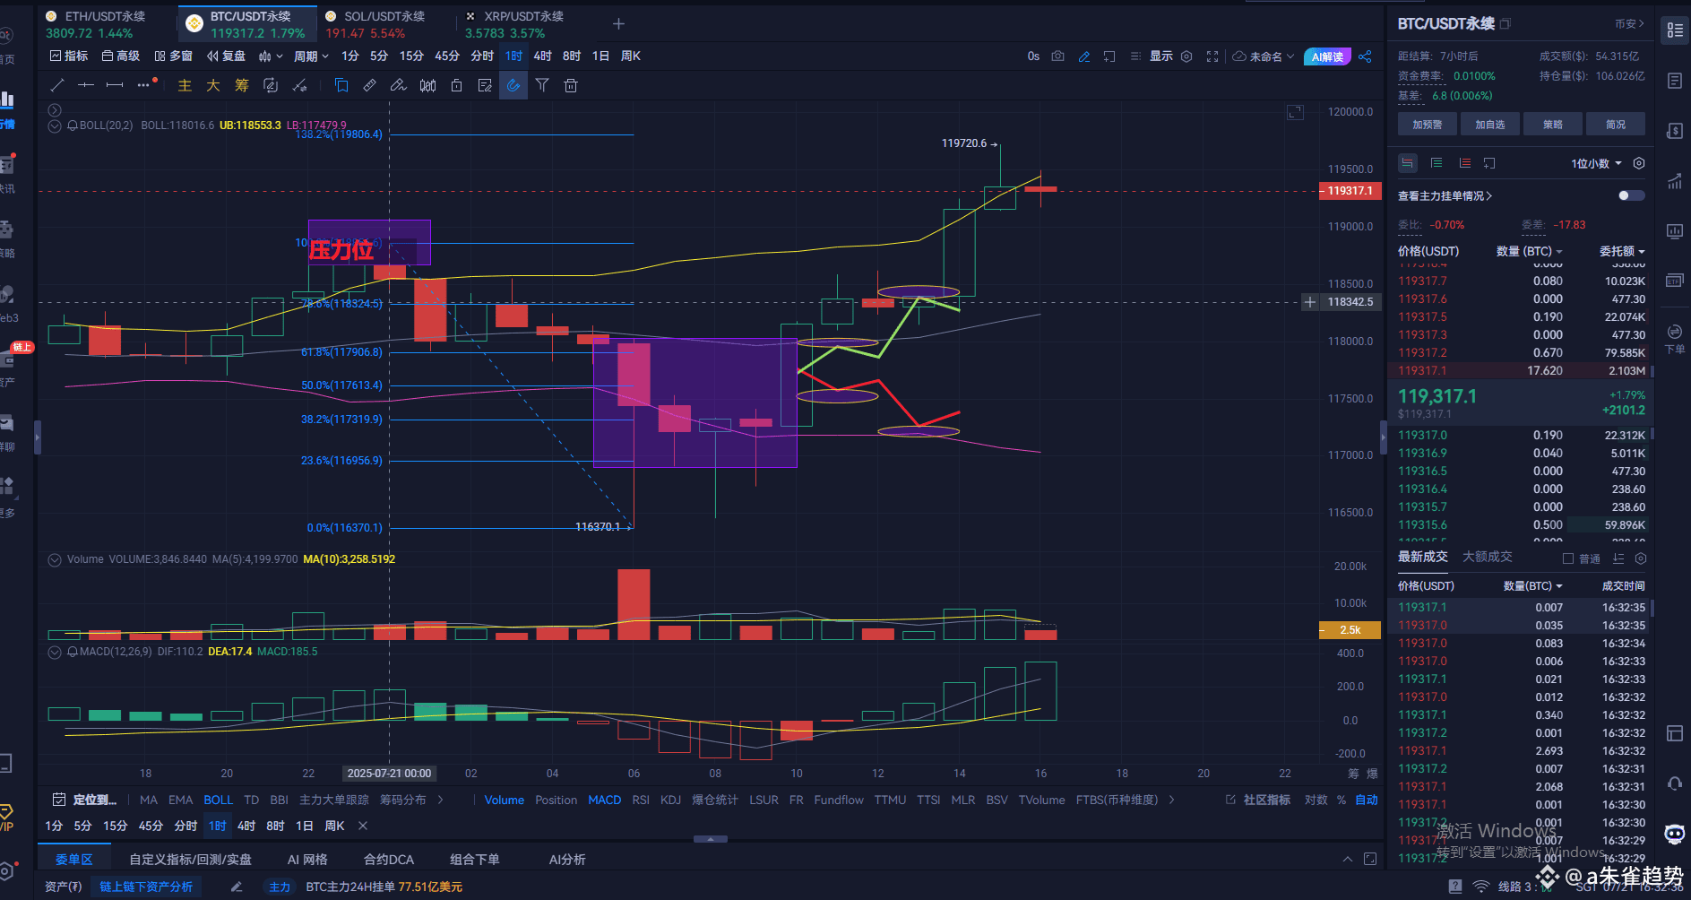Click the 筹 chip distribution shortcut icon
The width and height of the screenshot is (1691, 900).
click(242, 85)
